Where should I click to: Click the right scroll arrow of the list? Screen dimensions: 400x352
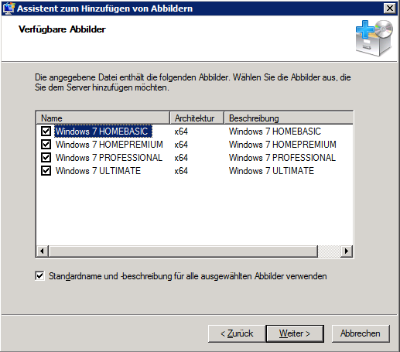(x=347, y=251)
